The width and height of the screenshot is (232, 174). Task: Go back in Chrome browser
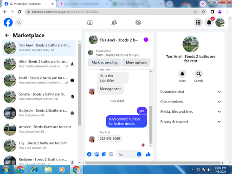pyautogui.click(x=5, y=12)
